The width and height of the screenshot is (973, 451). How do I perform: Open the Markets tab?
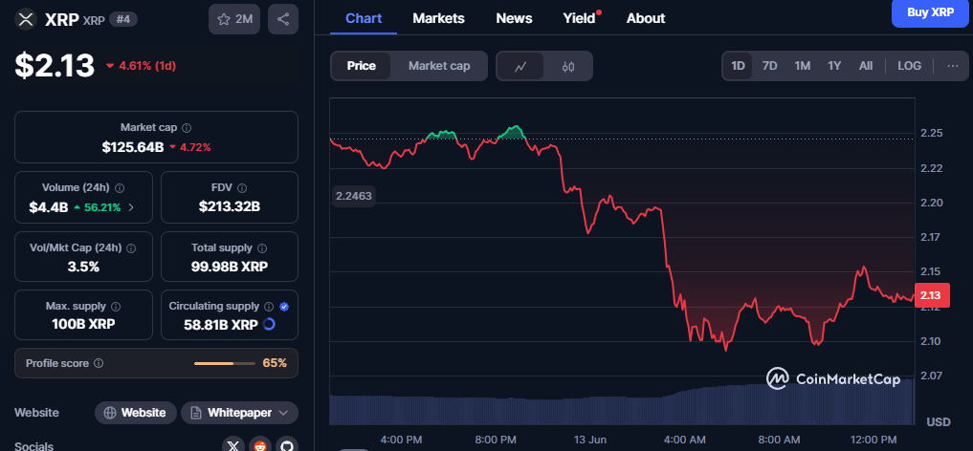click(439, 18)
